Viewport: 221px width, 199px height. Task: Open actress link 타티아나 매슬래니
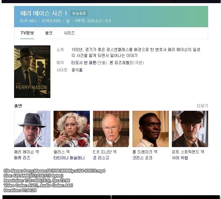(x=69, y=158)
